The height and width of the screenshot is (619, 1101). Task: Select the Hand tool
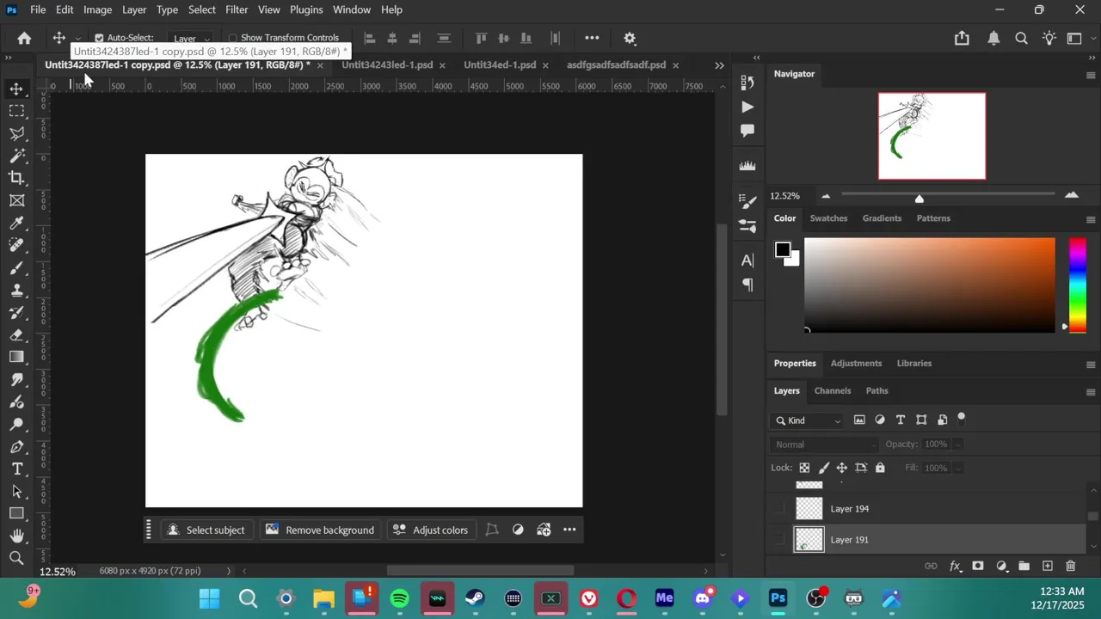click(16, 536)
